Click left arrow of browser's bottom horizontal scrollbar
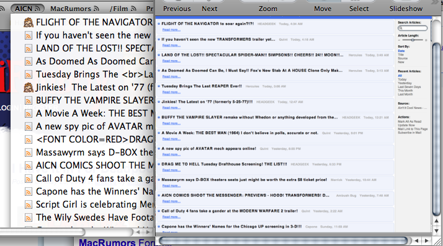 click(x=138, y=232)
